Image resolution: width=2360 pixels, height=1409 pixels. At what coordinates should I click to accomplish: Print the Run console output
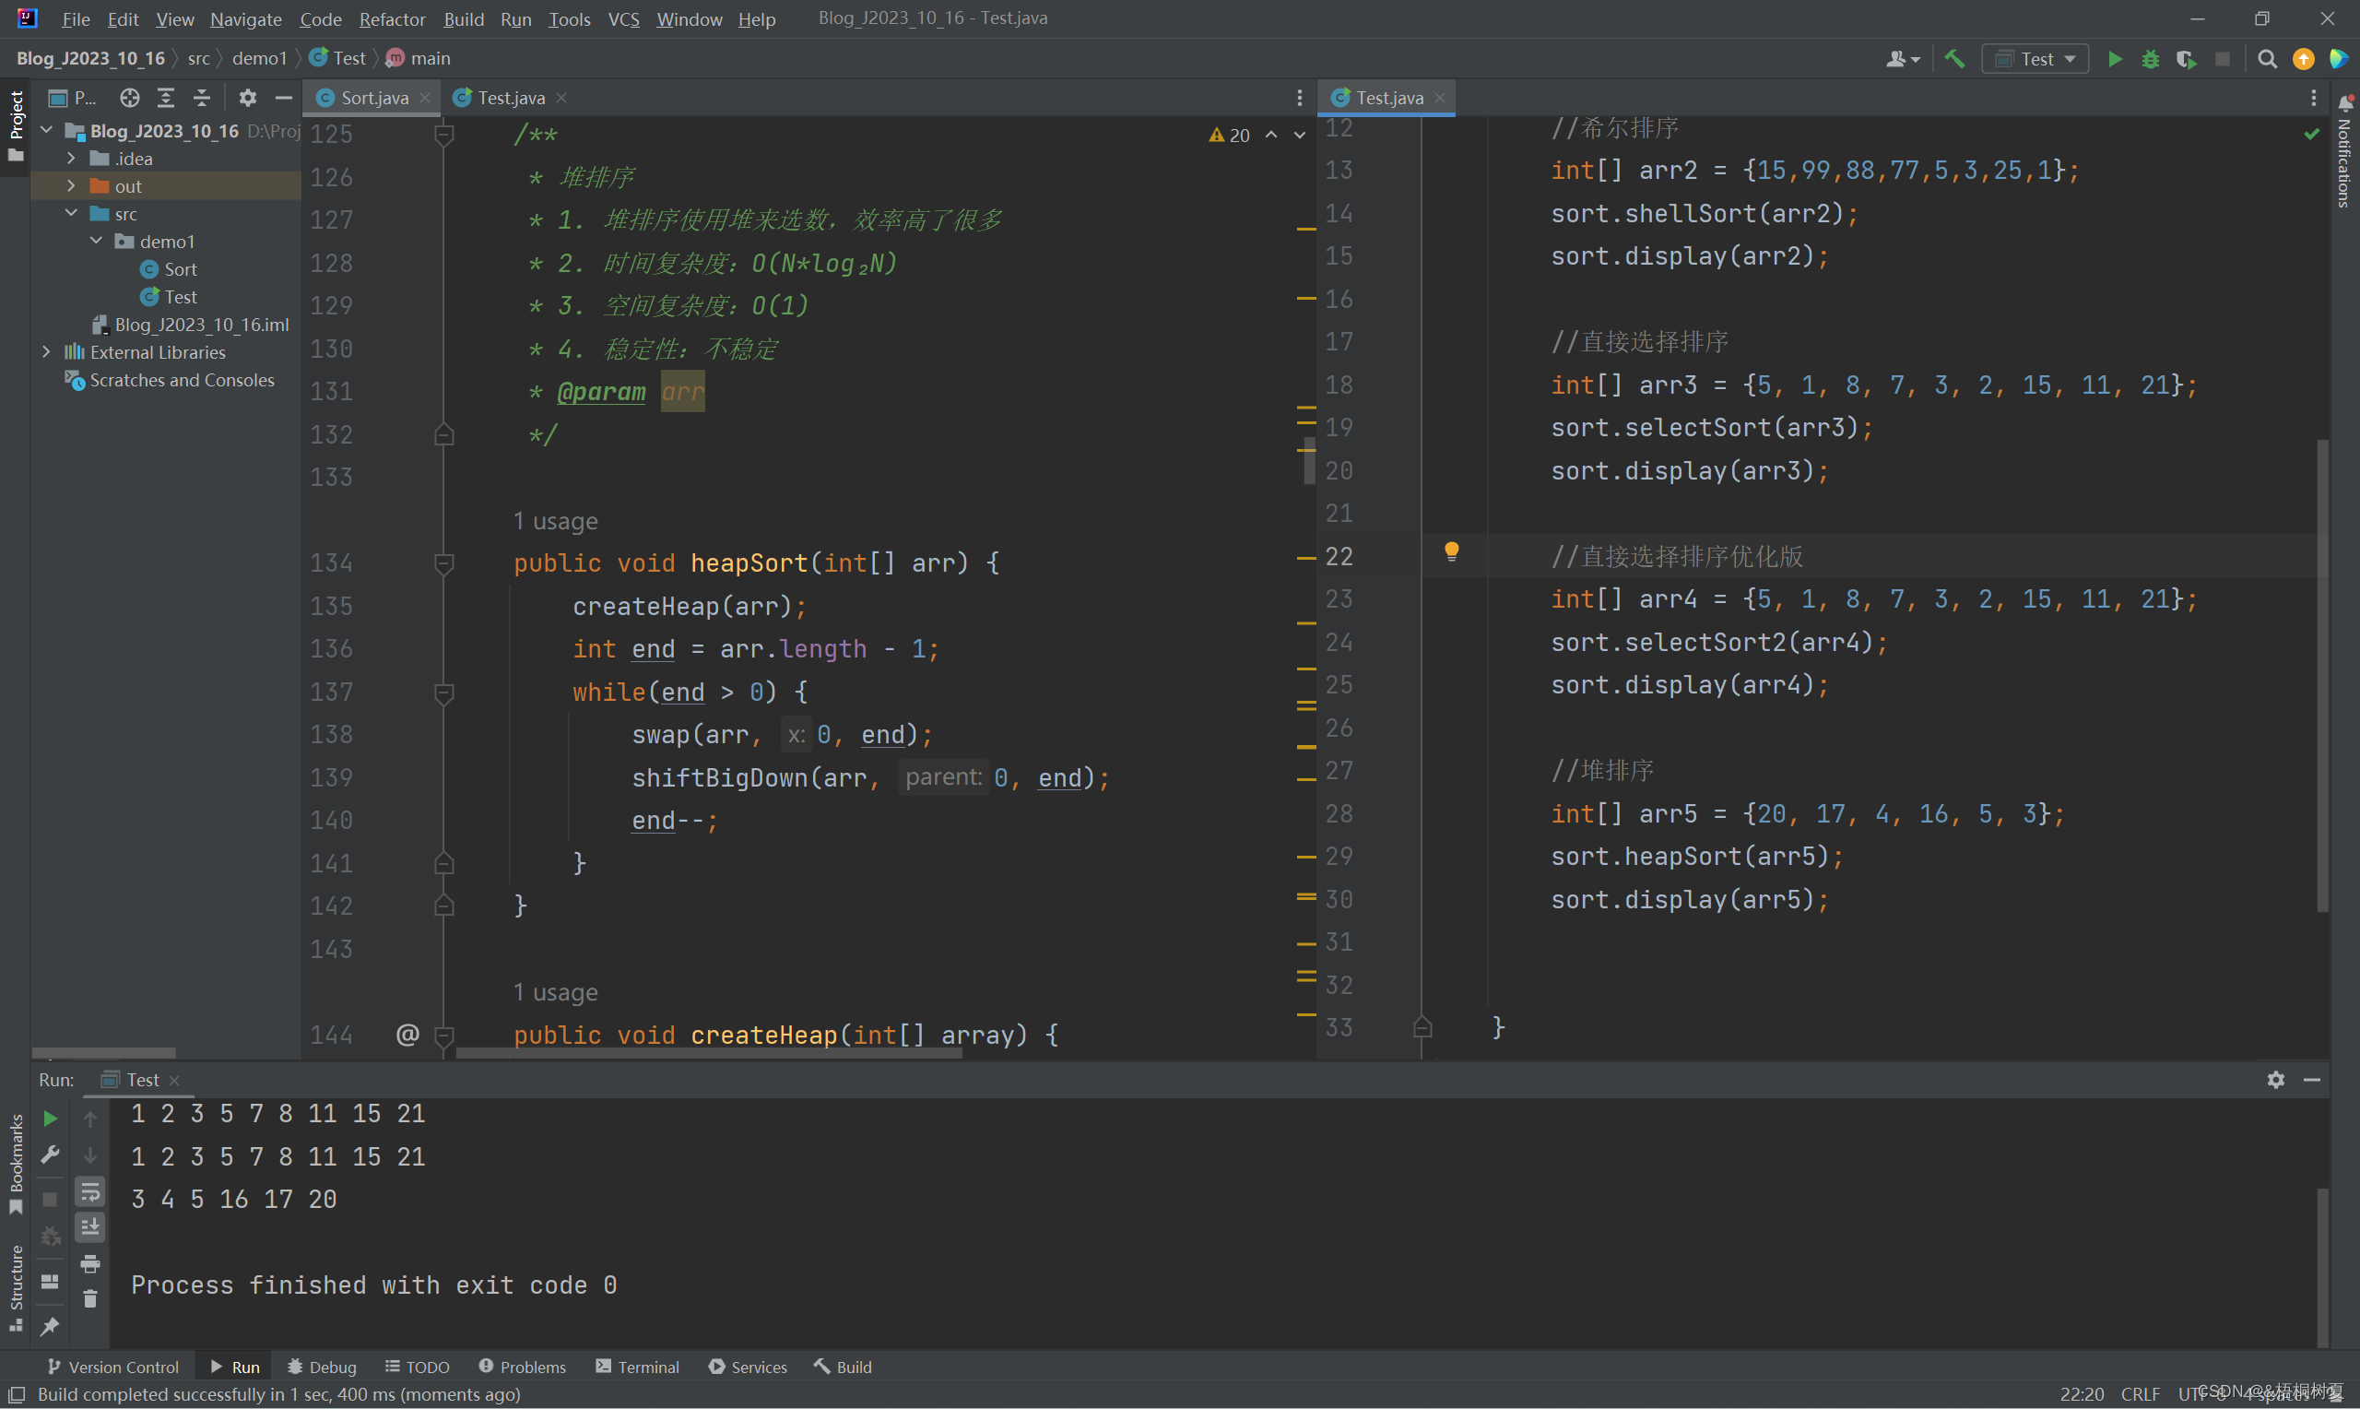(90, 1262)
